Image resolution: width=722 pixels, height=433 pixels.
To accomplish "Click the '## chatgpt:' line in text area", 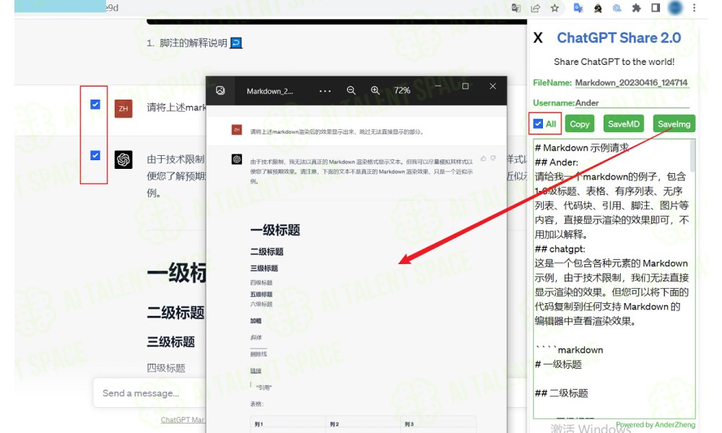I will click(x=560, y=249).
